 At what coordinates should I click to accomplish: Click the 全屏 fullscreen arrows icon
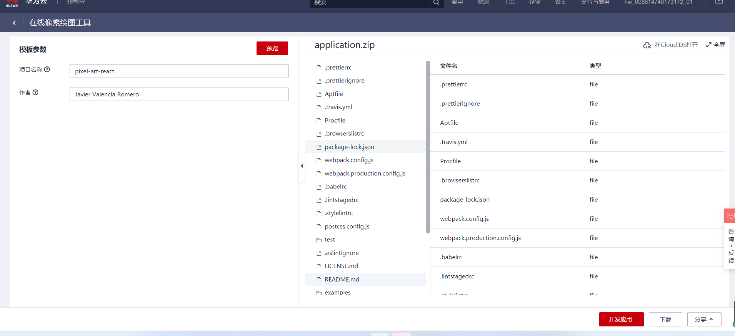coord(709,45)
